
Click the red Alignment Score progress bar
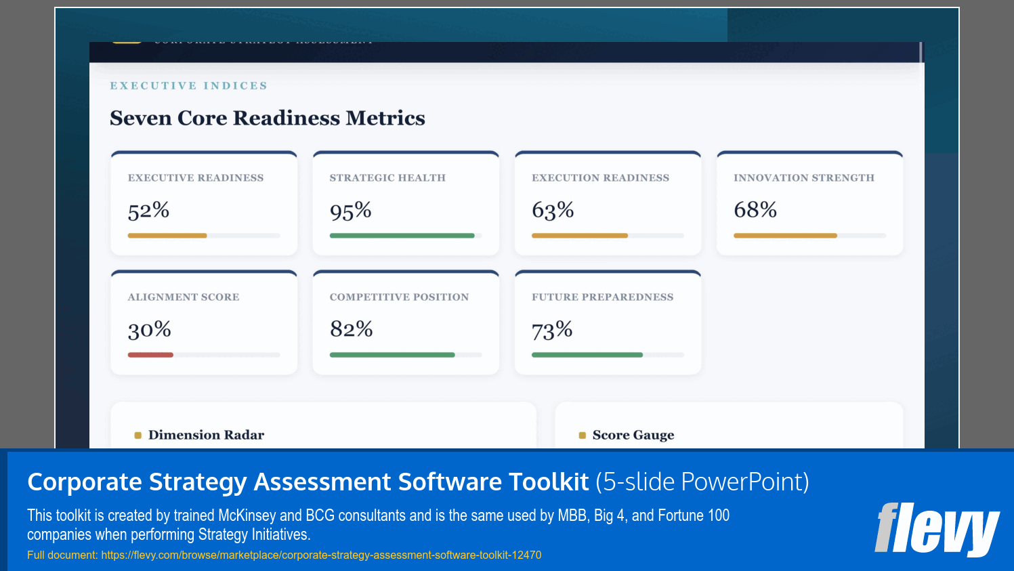tap(150, 355)
